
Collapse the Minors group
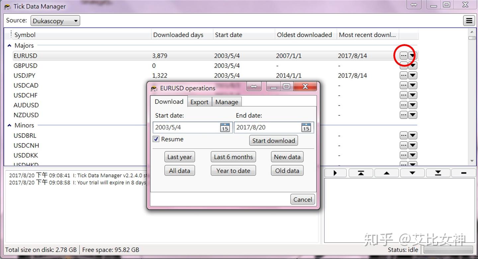[9, 126]
